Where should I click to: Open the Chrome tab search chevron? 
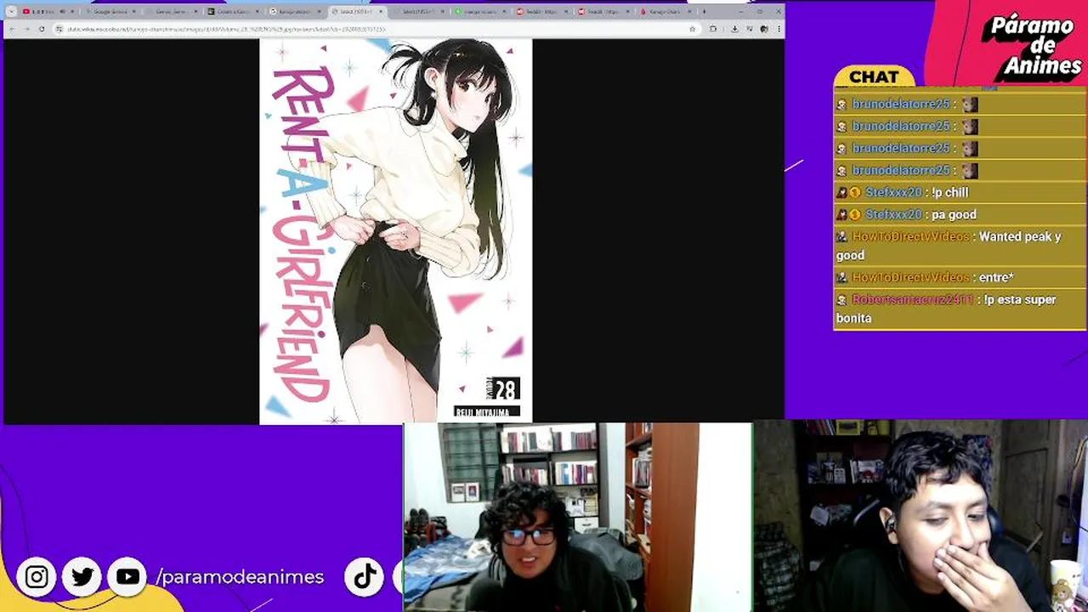click(12, 12)
